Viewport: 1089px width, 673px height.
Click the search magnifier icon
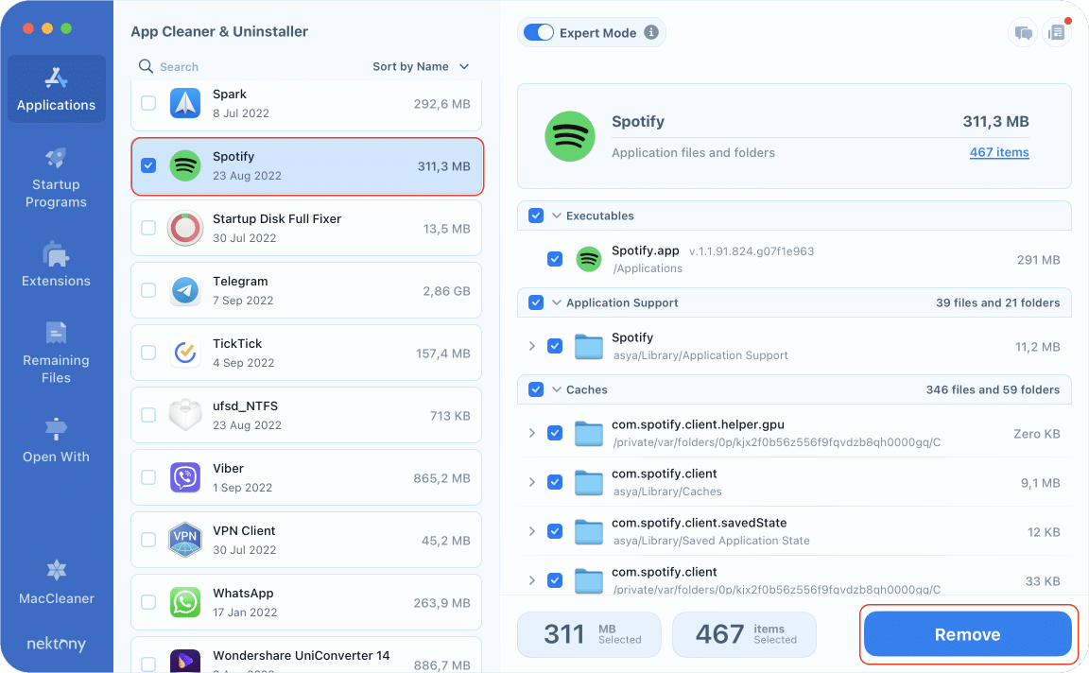pyautogui.click(x=146, y=66)
